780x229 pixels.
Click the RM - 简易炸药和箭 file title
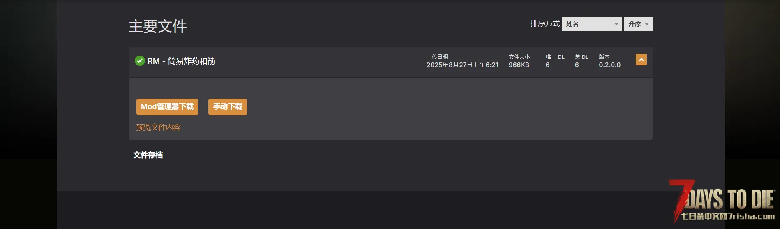[181, 61]
